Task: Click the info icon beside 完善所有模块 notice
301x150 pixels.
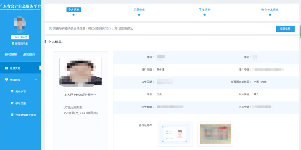Action: tap(50, 29)
